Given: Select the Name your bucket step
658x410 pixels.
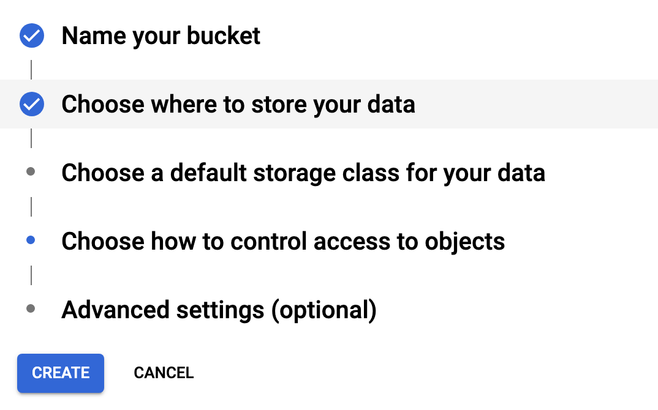Looking at the screenshot, I should 161,35.
